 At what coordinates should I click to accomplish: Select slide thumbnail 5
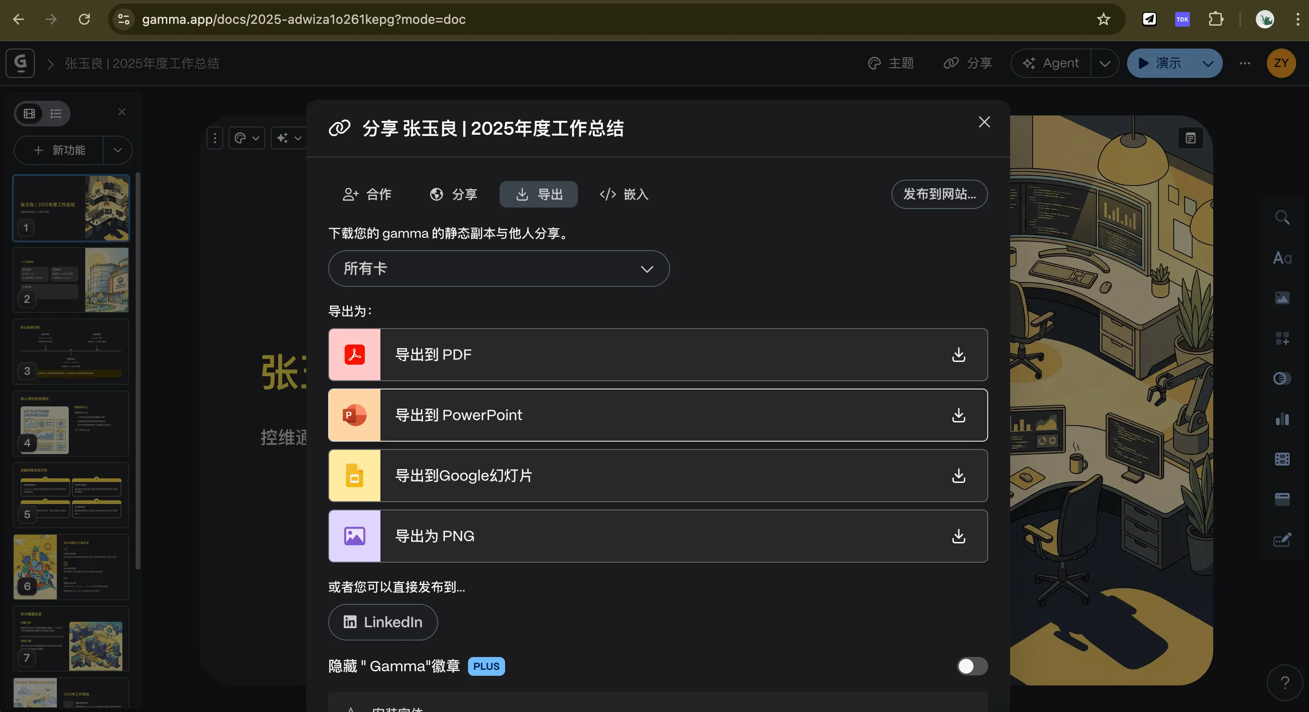[71, 495]
